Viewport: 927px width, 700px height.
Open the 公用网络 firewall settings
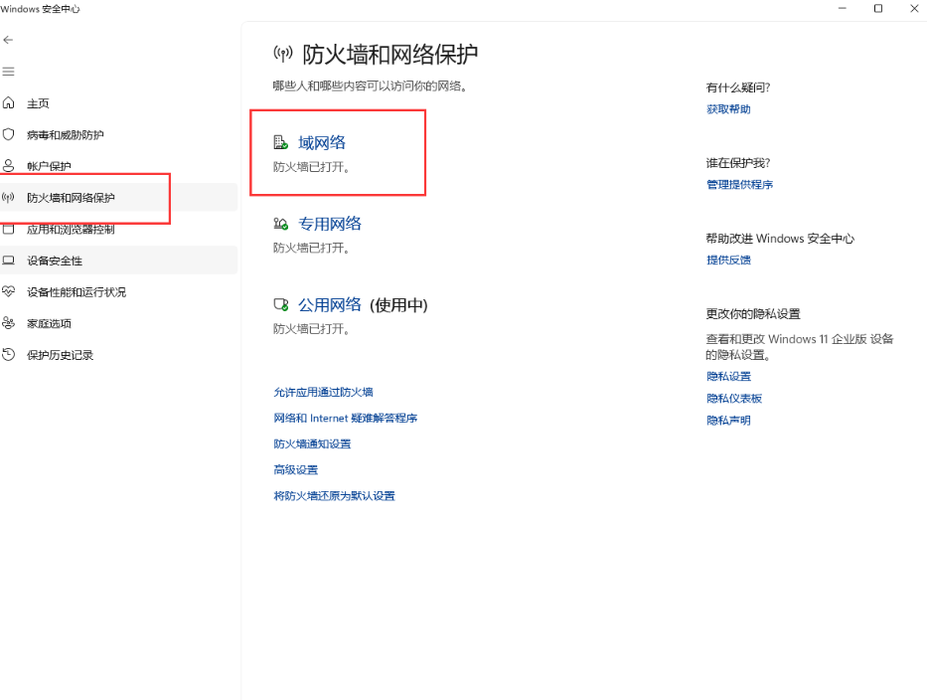pos(329,304)
